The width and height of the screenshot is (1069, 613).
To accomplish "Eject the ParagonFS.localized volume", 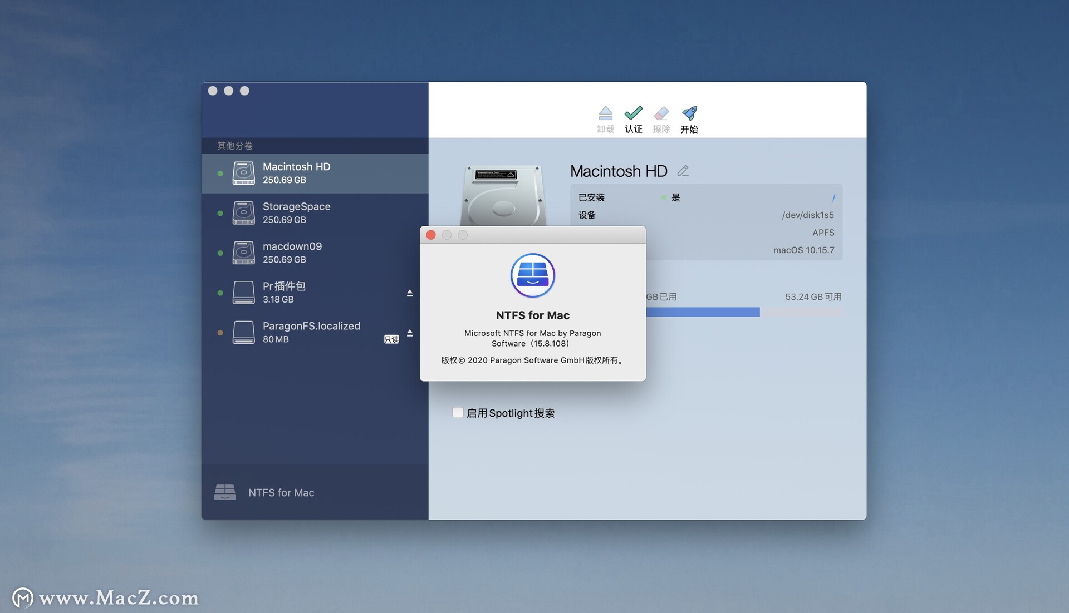I will [x=410, y=333].
